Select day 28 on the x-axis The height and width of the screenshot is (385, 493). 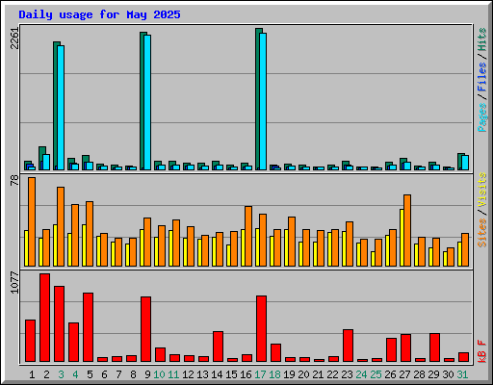point(419,374)
